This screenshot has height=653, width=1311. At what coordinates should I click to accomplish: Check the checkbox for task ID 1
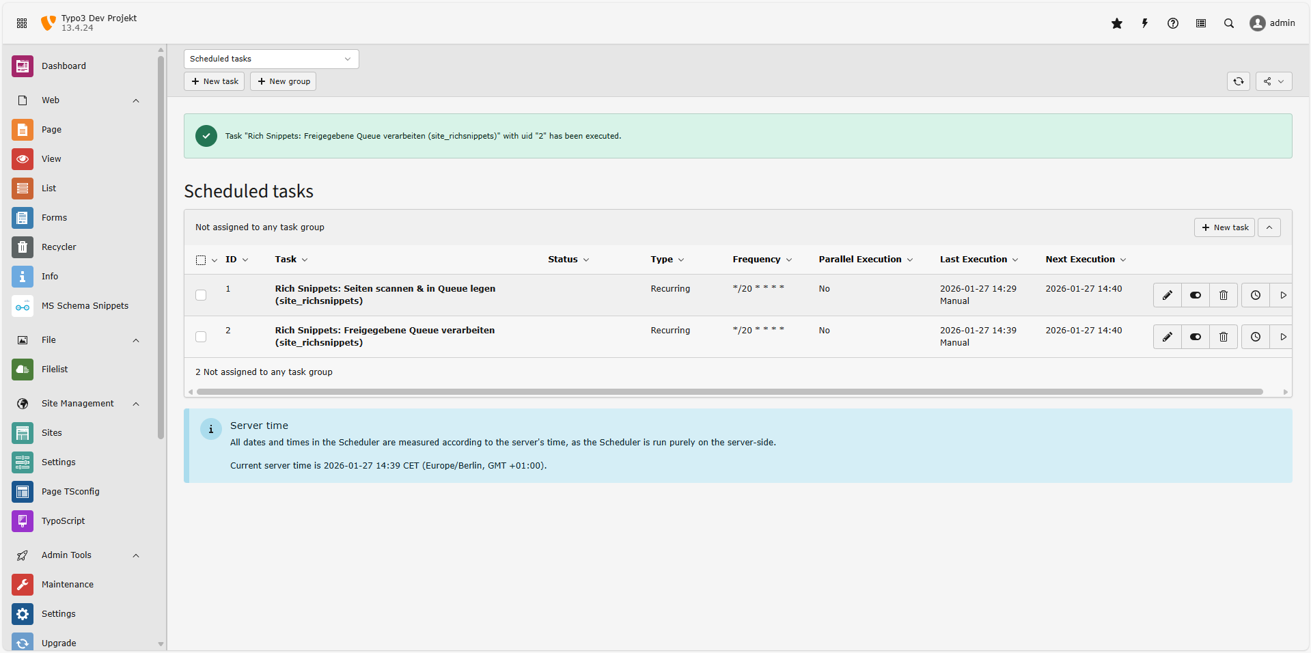[x=200, y=295]
